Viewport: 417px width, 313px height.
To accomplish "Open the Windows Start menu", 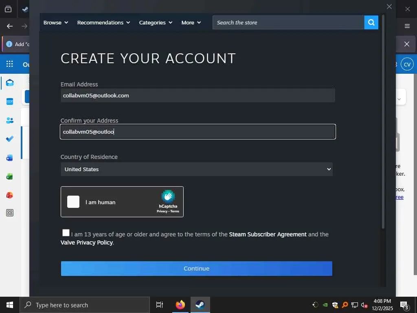I will click(x=10, y=305).
